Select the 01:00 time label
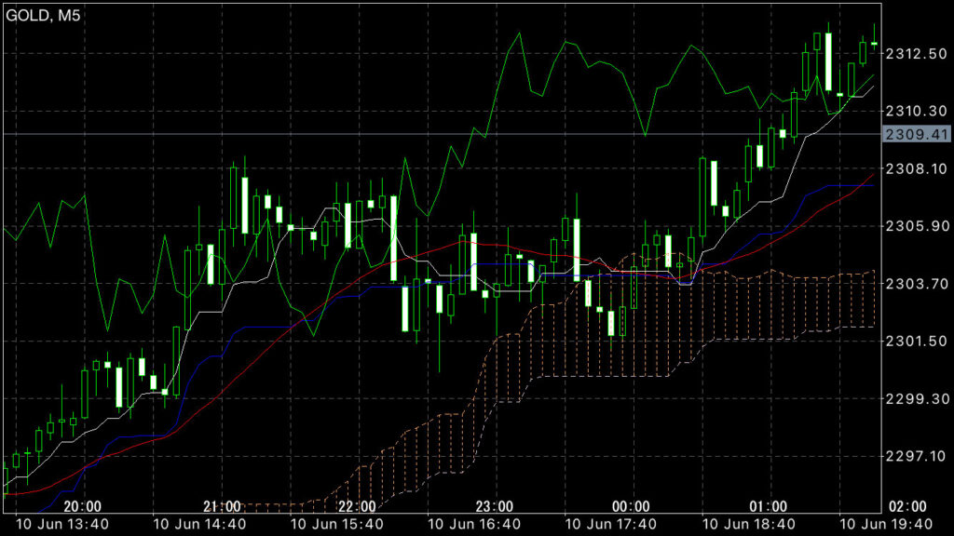This screenshot has width=954, height=536. coord(768,506)
